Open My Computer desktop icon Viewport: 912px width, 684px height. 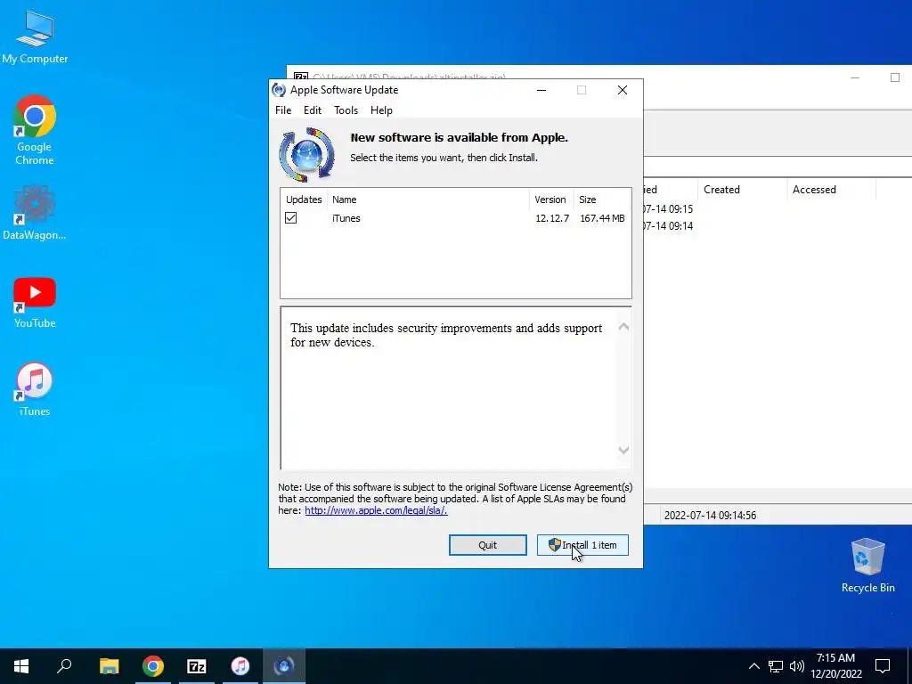click(35, 36)
